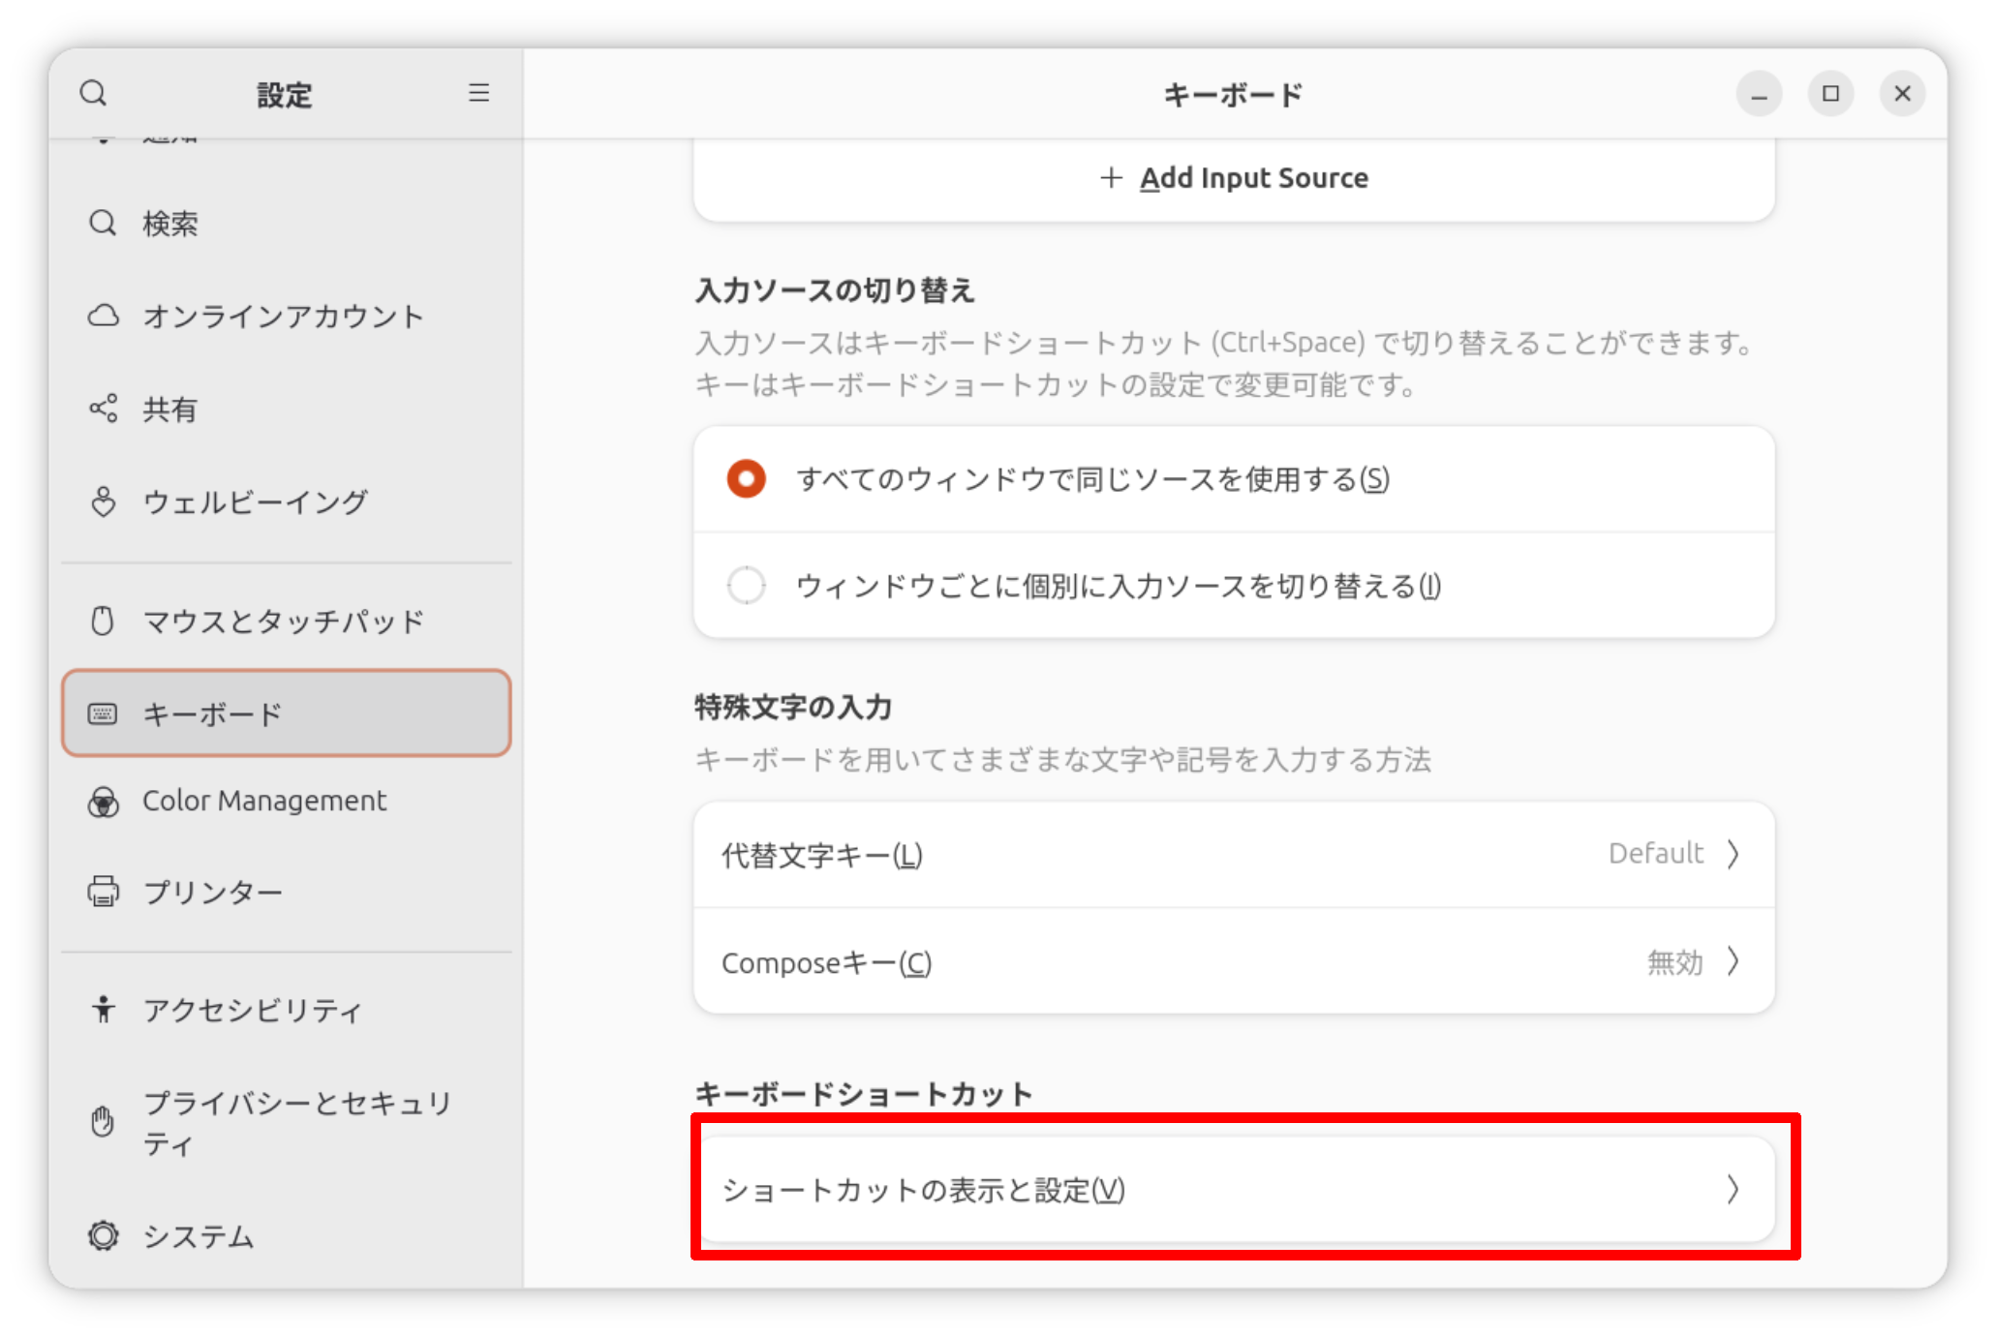Screen dimensions: 1995x1336
Task: Open プライバシーとセキュリティ panel
Action: [287, 1122]
